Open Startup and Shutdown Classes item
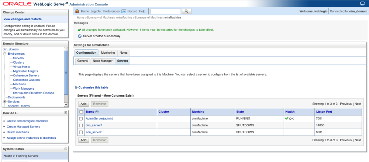 (34, 93)
